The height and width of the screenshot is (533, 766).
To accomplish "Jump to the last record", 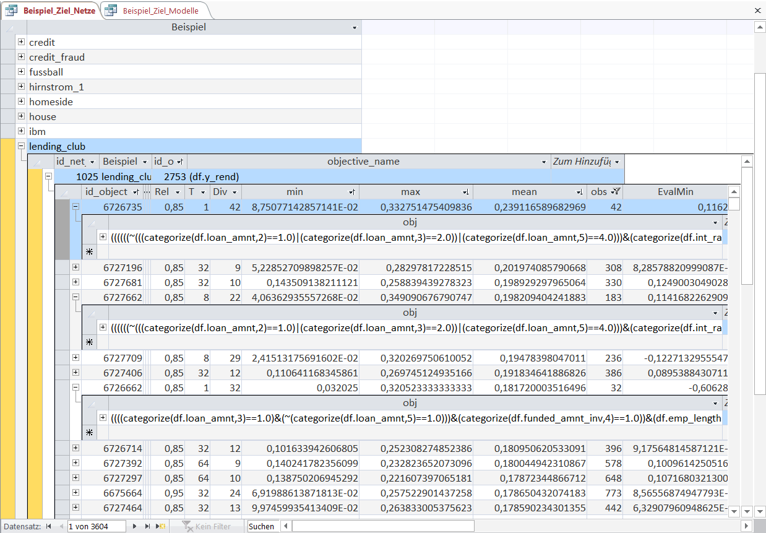I will [x=147, y=526].
